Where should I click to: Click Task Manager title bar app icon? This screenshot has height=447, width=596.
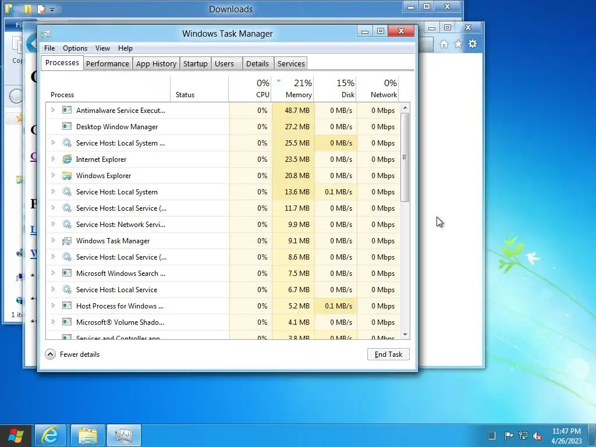[x=46, y=33]
